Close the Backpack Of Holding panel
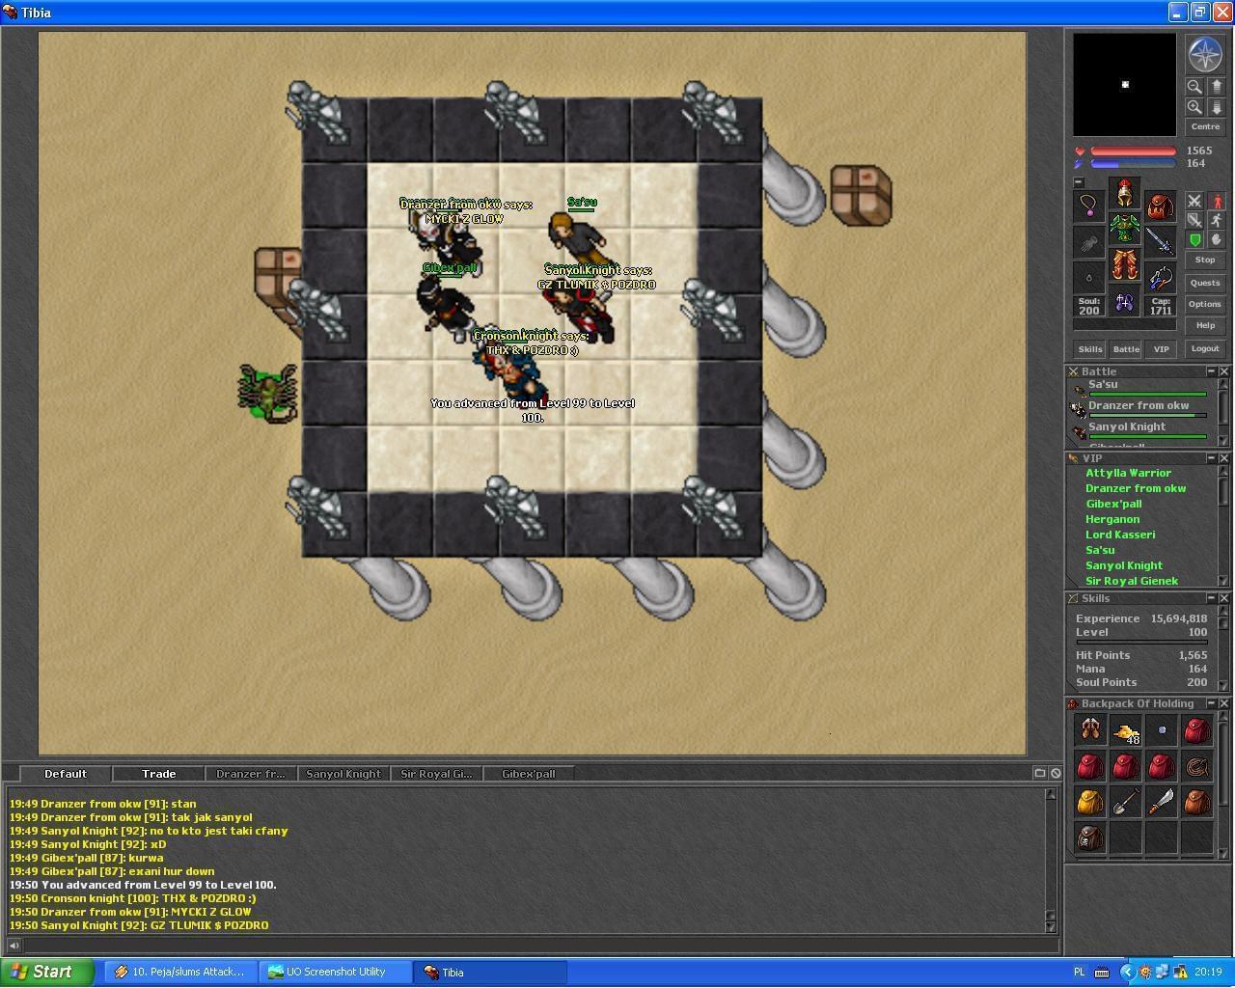 [x=1224, y=703]
